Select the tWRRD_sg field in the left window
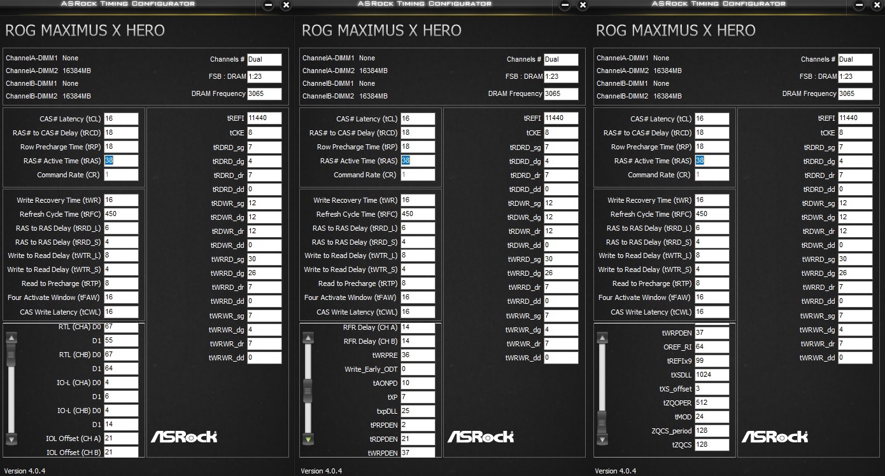885x476 pixels. coord(264,259)
